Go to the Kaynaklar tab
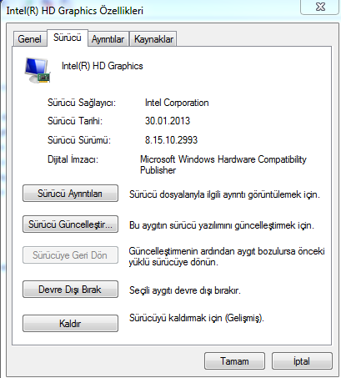341x378 pixels. point(153,39)
